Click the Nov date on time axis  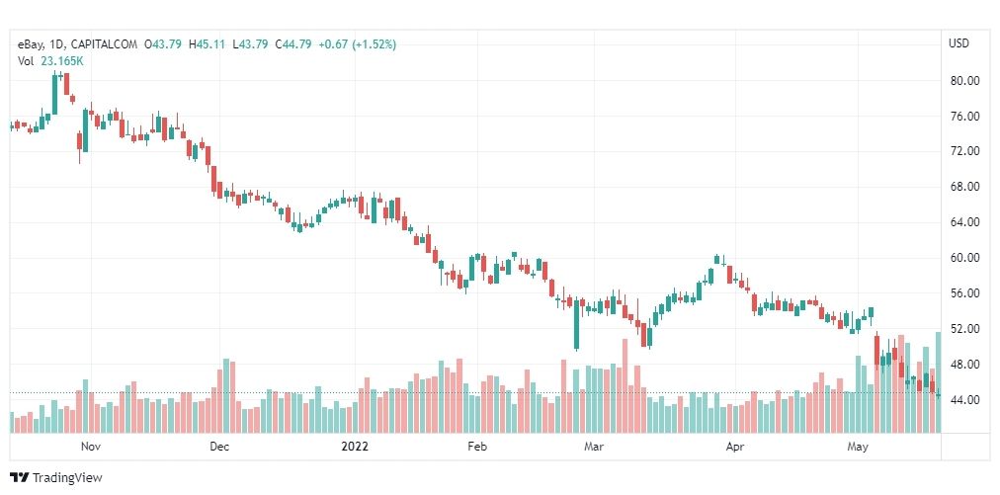click(92, 447)
